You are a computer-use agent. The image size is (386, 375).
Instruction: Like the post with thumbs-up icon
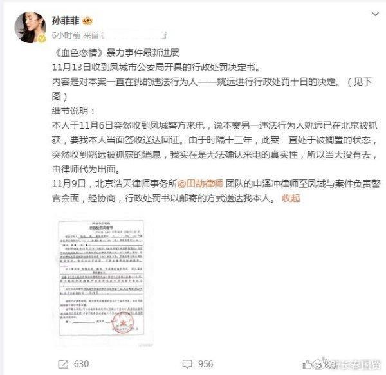307,365
